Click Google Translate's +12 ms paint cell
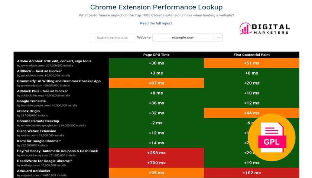 252,103
